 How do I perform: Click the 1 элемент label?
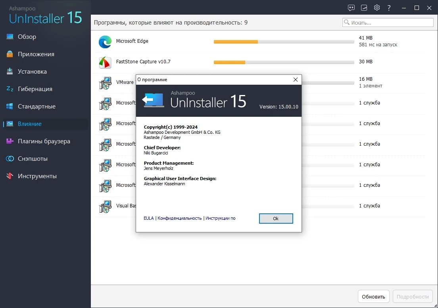pyautogui.click(x=371, y=86)
